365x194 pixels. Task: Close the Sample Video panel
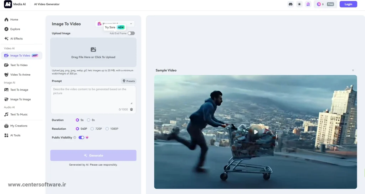353,70
